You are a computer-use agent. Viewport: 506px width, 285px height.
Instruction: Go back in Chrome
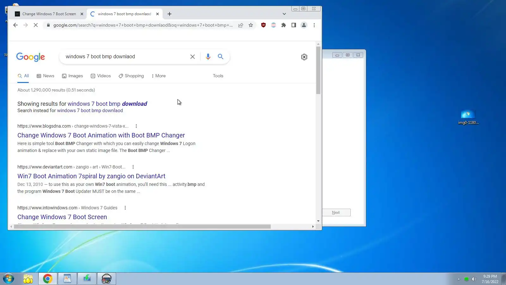[15, 25]
